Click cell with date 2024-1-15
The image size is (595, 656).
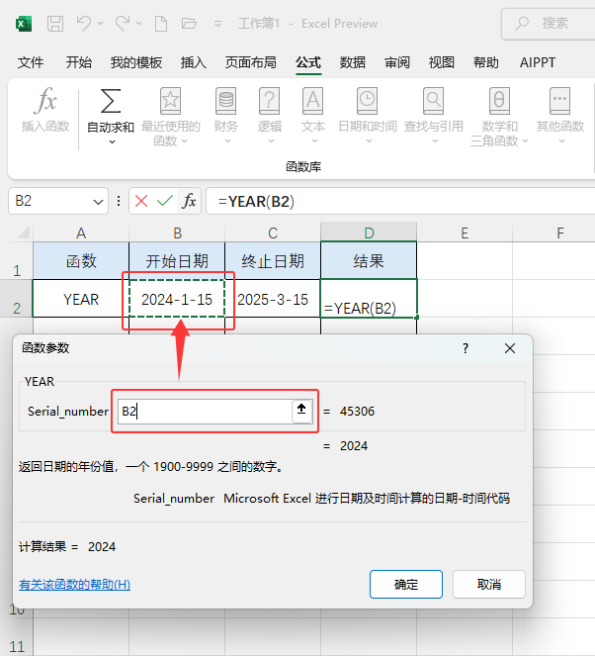177,299
